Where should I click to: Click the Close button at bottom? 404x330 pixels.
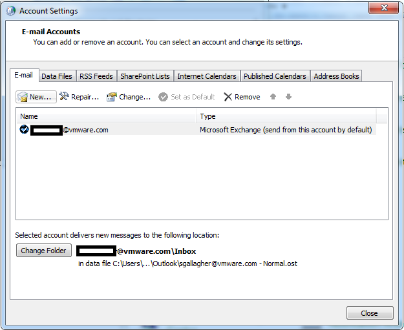pyautogui.click(x=369, y=313)
